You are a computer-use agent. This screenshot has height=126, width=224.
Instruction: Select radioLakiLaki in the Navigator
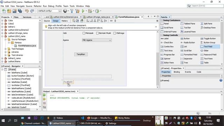pos(23,98)
